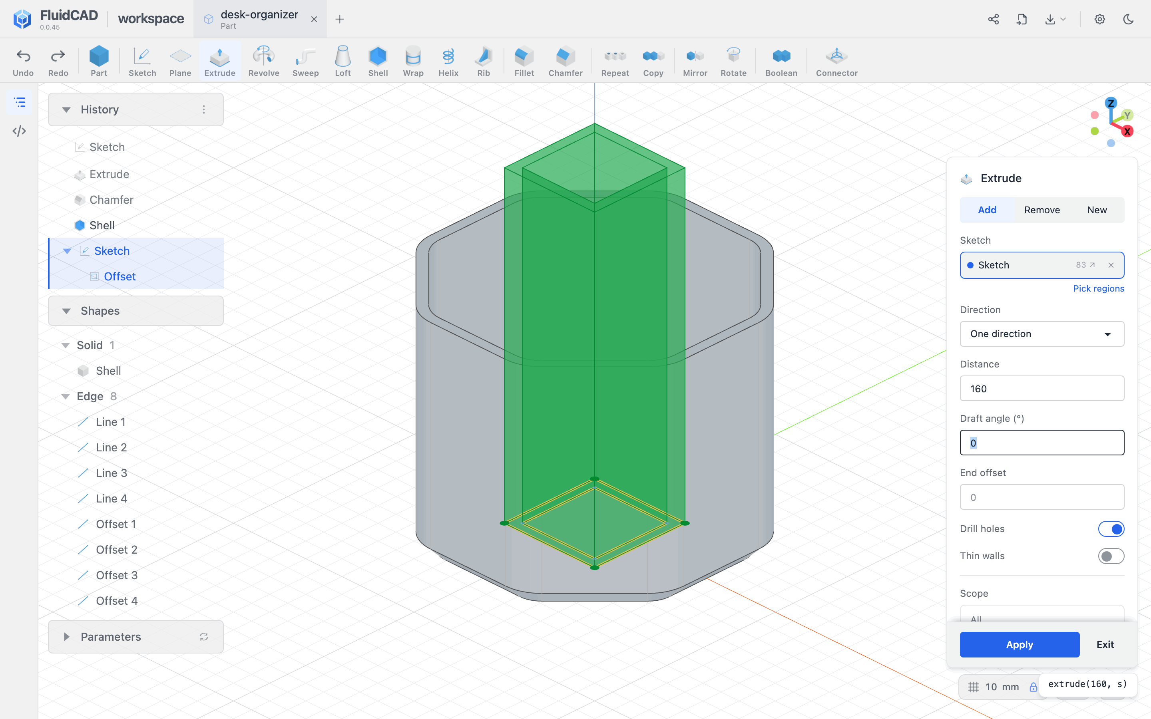Select the Connector tool
1151x719 pixels.
[x=836, y=62]
